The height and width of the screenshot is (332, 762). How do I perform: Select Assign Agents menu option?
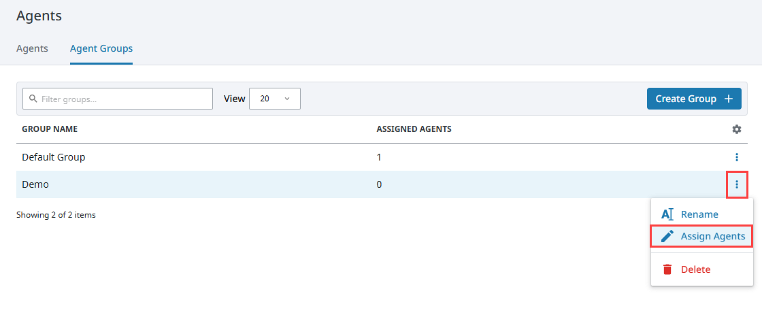click(x=712, y=236)
